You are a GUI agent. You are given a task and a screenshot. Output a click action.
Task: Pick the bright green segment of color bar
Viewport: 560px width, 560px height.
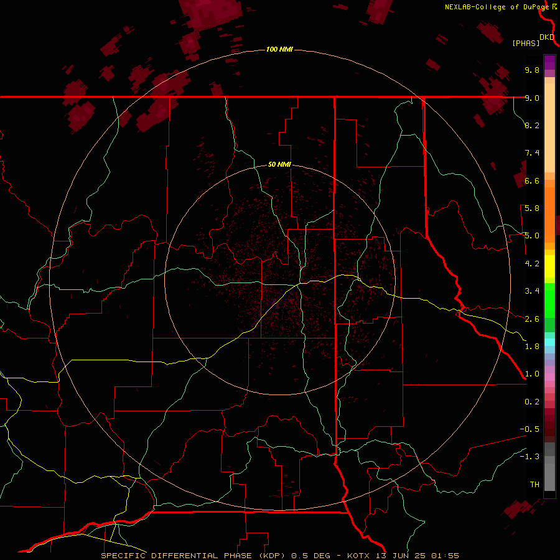[549, 301]
